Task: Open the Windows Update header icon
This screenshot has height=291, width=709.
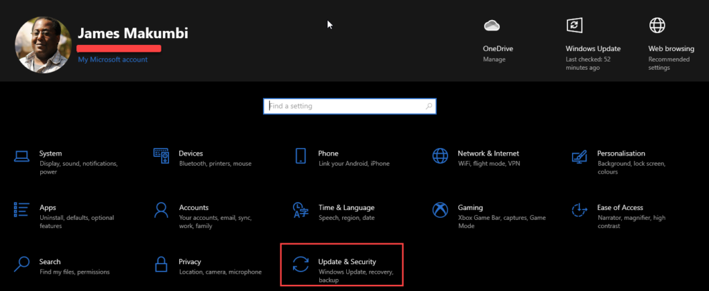Action: point(574,26)
